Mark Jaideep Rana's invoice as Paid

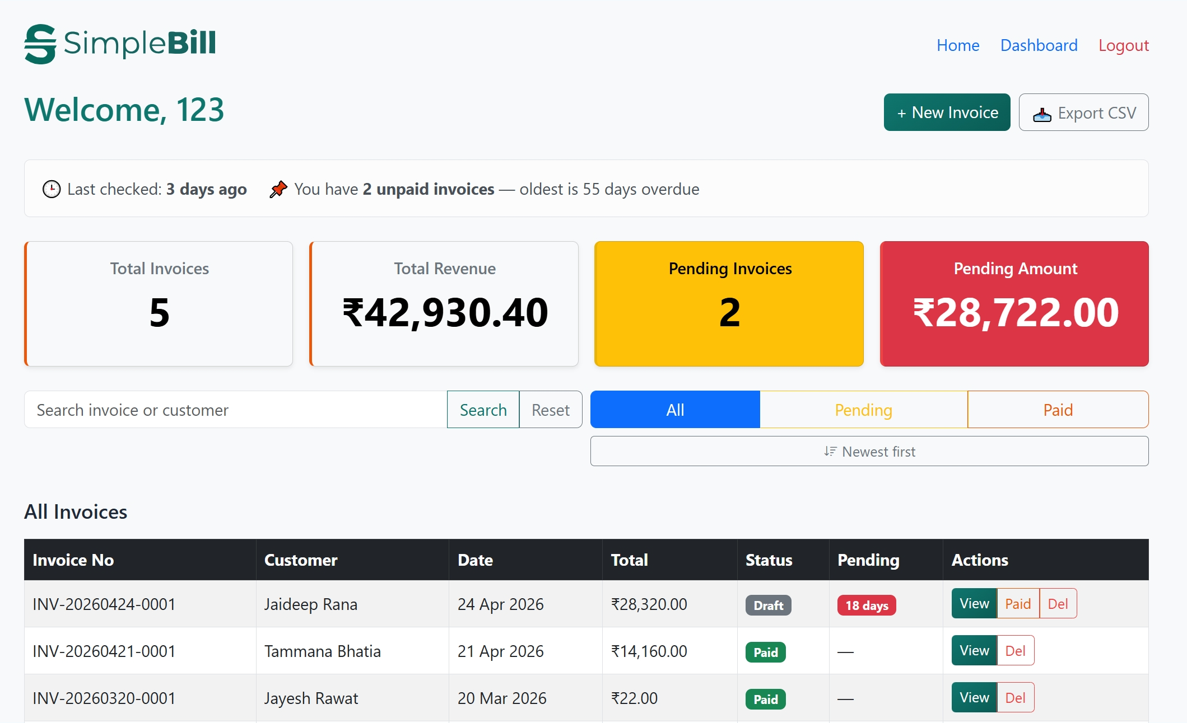click(1018, 603)
